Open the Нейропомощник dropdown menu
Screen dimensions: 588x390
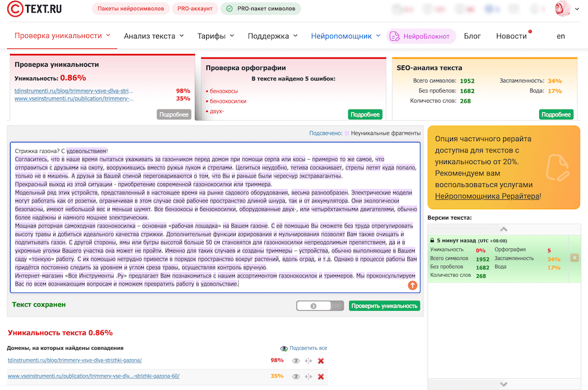click(x=345, y=36)
